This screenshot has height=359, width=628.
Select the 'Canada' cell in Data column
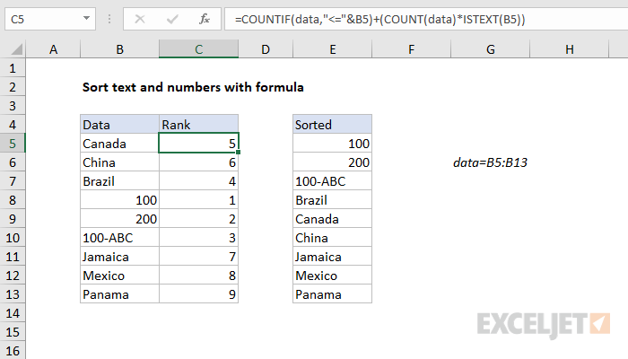119,144
